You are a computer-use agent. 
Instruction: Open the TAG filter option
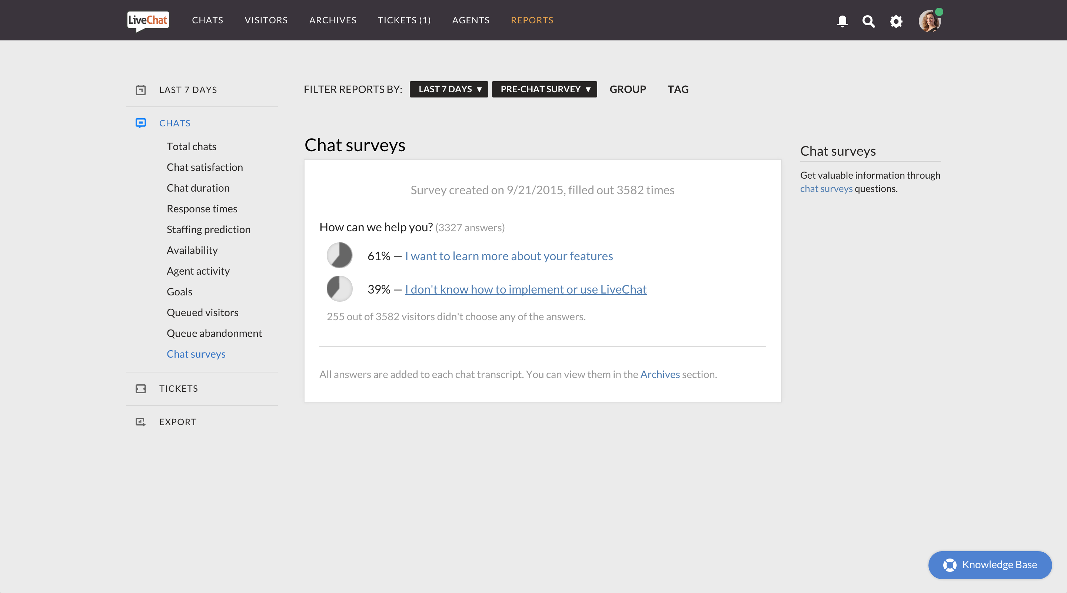coord(678,89)
